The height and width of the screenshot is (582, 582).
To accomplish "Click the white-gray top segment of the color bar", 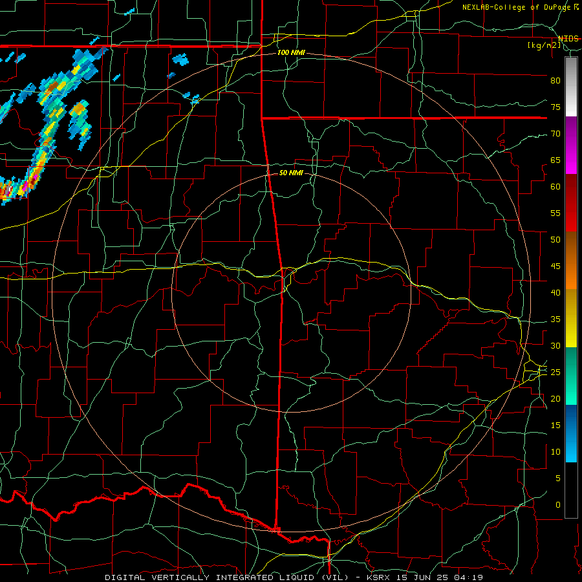I will (571, 87).
